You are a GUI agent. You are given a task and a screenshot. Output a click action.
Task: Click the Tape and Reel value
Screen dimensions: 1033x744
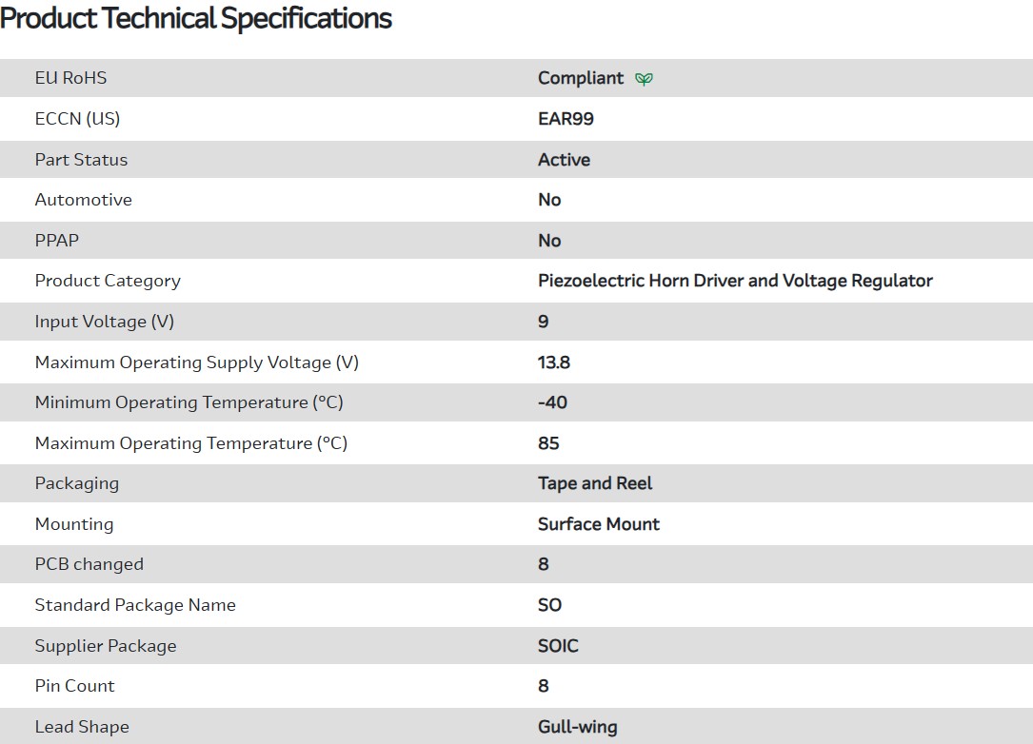(x=595, y=483)
